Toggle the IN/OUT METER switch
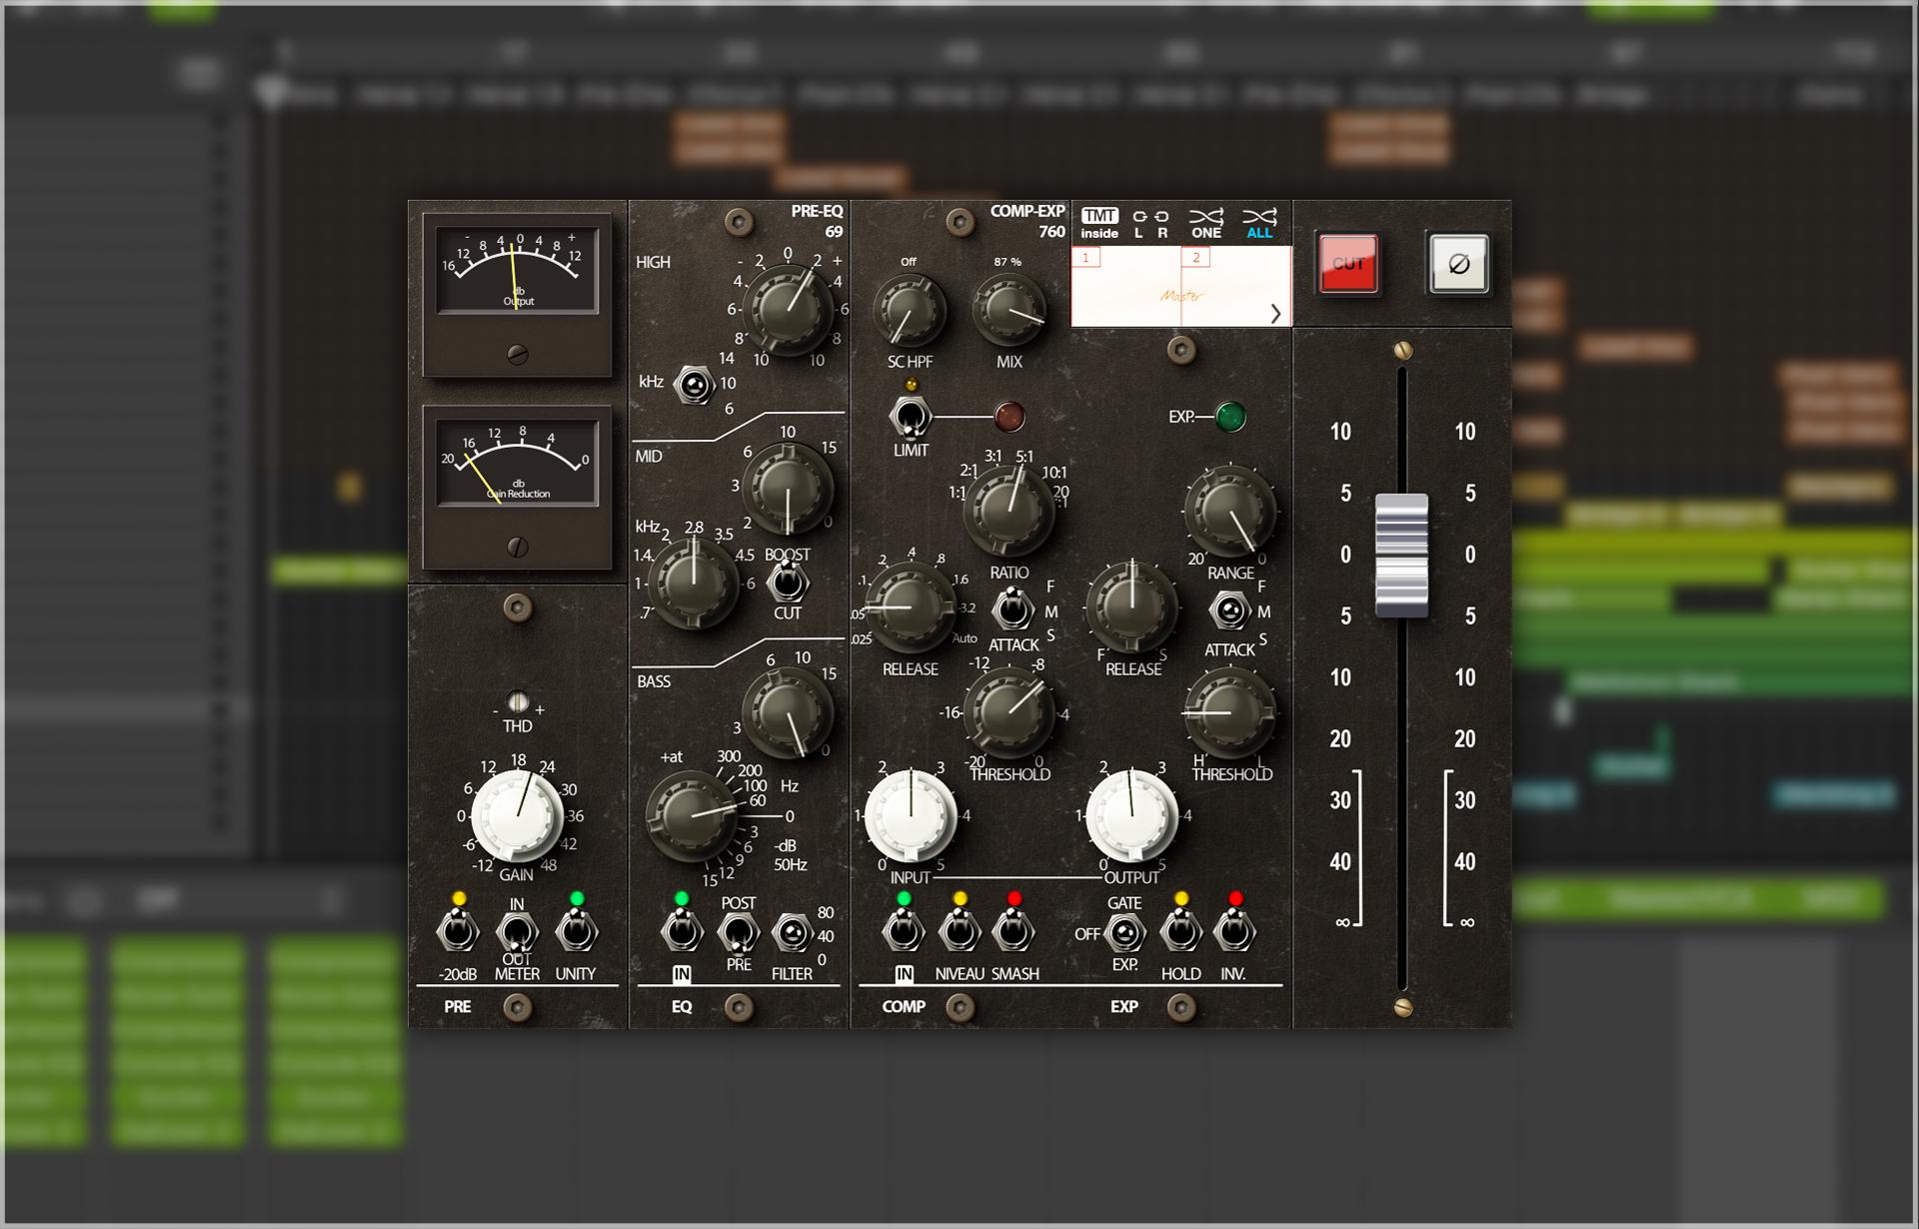 (x=517, y=934)
